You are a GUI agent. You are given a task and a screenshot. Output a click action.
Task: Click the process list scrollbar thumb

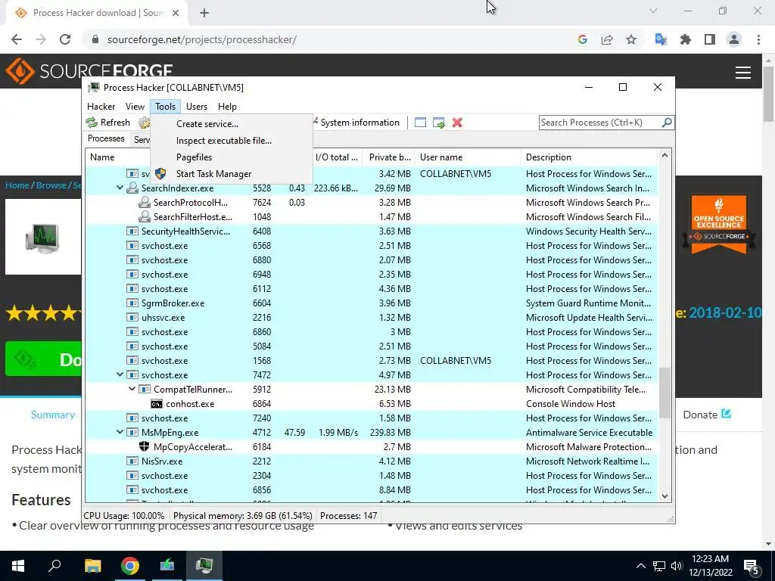click(665, 393)
